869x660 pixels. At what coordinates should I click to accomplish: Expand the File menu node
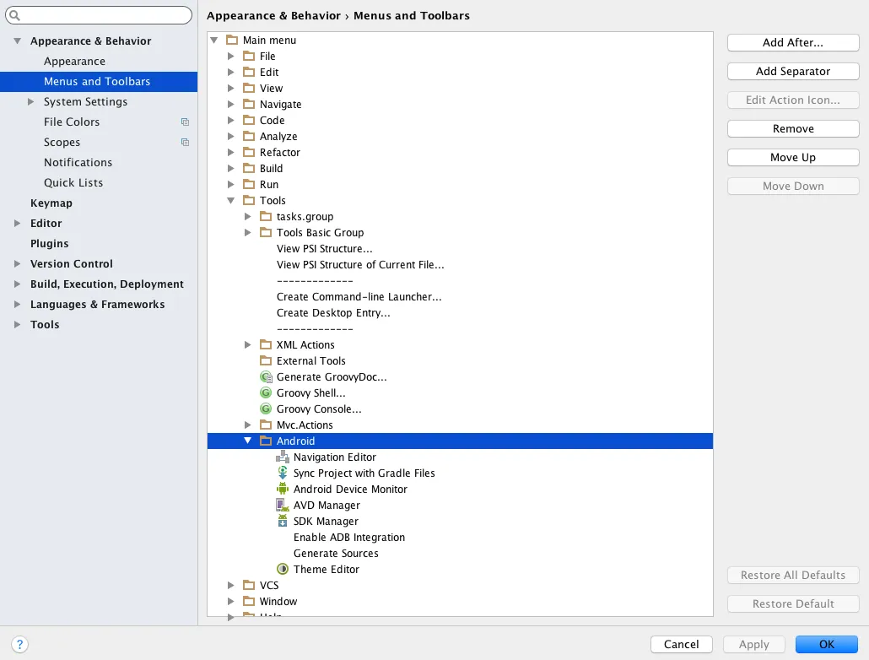tap(230, 56)
